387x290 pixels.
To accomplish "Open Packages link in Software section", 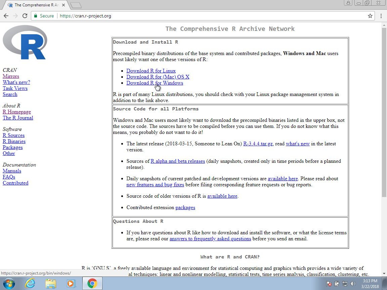I will (x=13, y=147).
